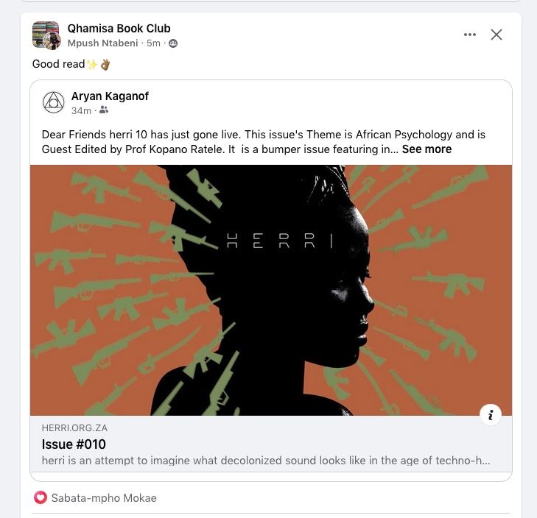
Task: View Sabata-mpho Mokae in the reactions list
Action: click(104, 498)
